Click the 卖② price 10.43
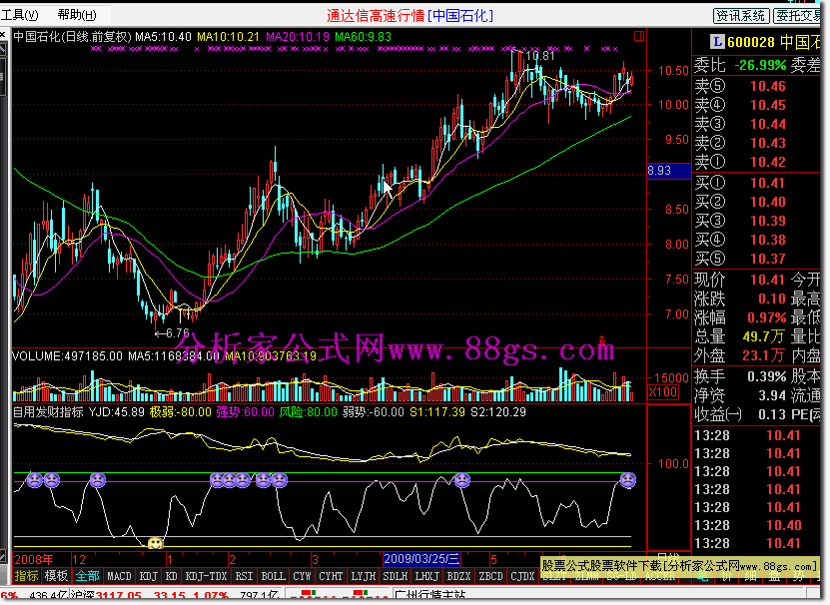The image size is (830, 605). [x=767, y=143]
